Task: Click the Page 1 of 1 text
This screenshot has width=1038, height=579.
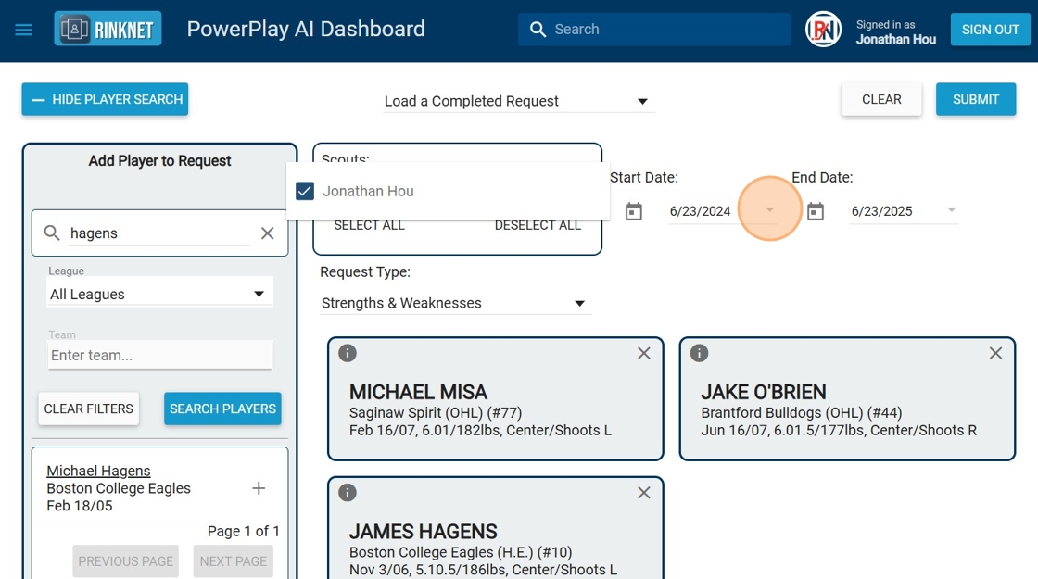Action: click(x=243, y=532)
